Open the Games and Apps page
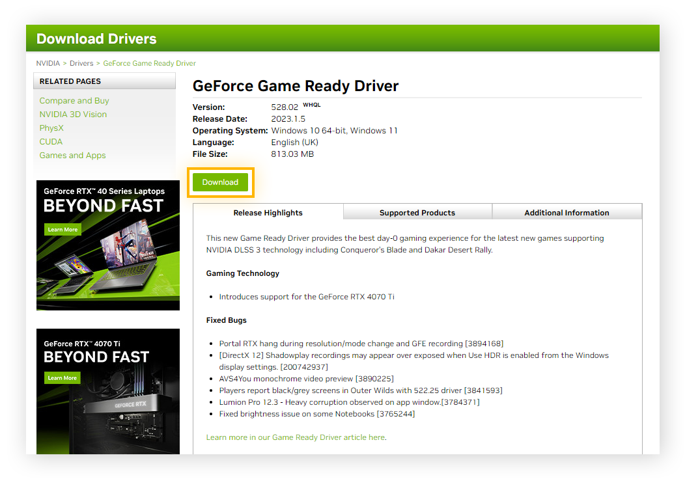685x479 pixels. pyautogui.click(x=72, y=155)
